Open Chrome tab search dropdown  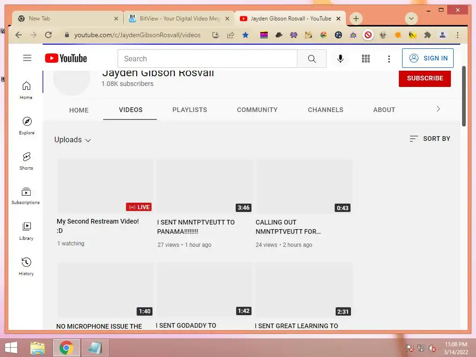click(x=411, y=19)
